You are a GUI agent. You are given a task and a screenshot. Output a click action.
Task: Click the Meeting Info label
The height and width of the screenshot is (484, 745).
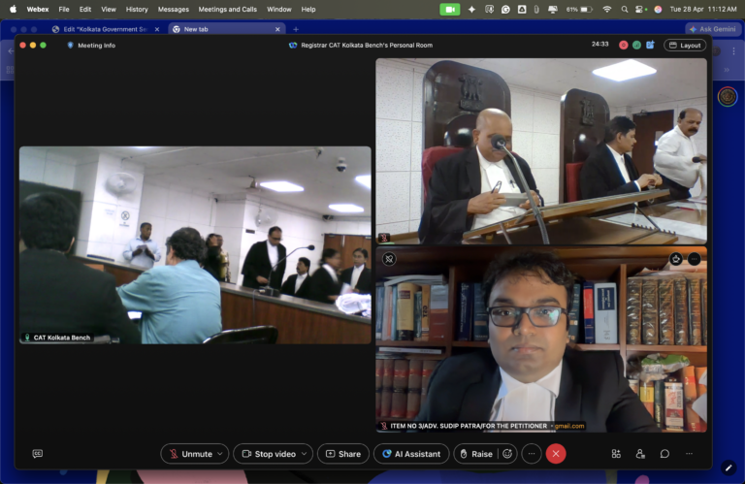[95, 45]
